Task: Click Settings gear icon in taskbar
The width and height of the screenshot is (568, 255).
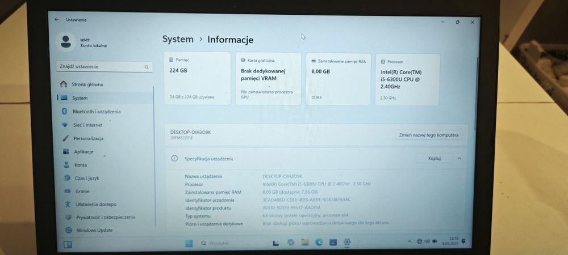Action: click(x=347, y=242)
